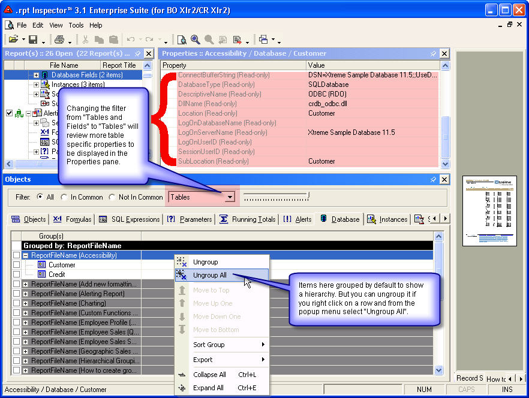This screenshot has height=398, width=529.
Task: Select the Print toolbar icon
Action: pyautogui.click(x=58, y=40)
